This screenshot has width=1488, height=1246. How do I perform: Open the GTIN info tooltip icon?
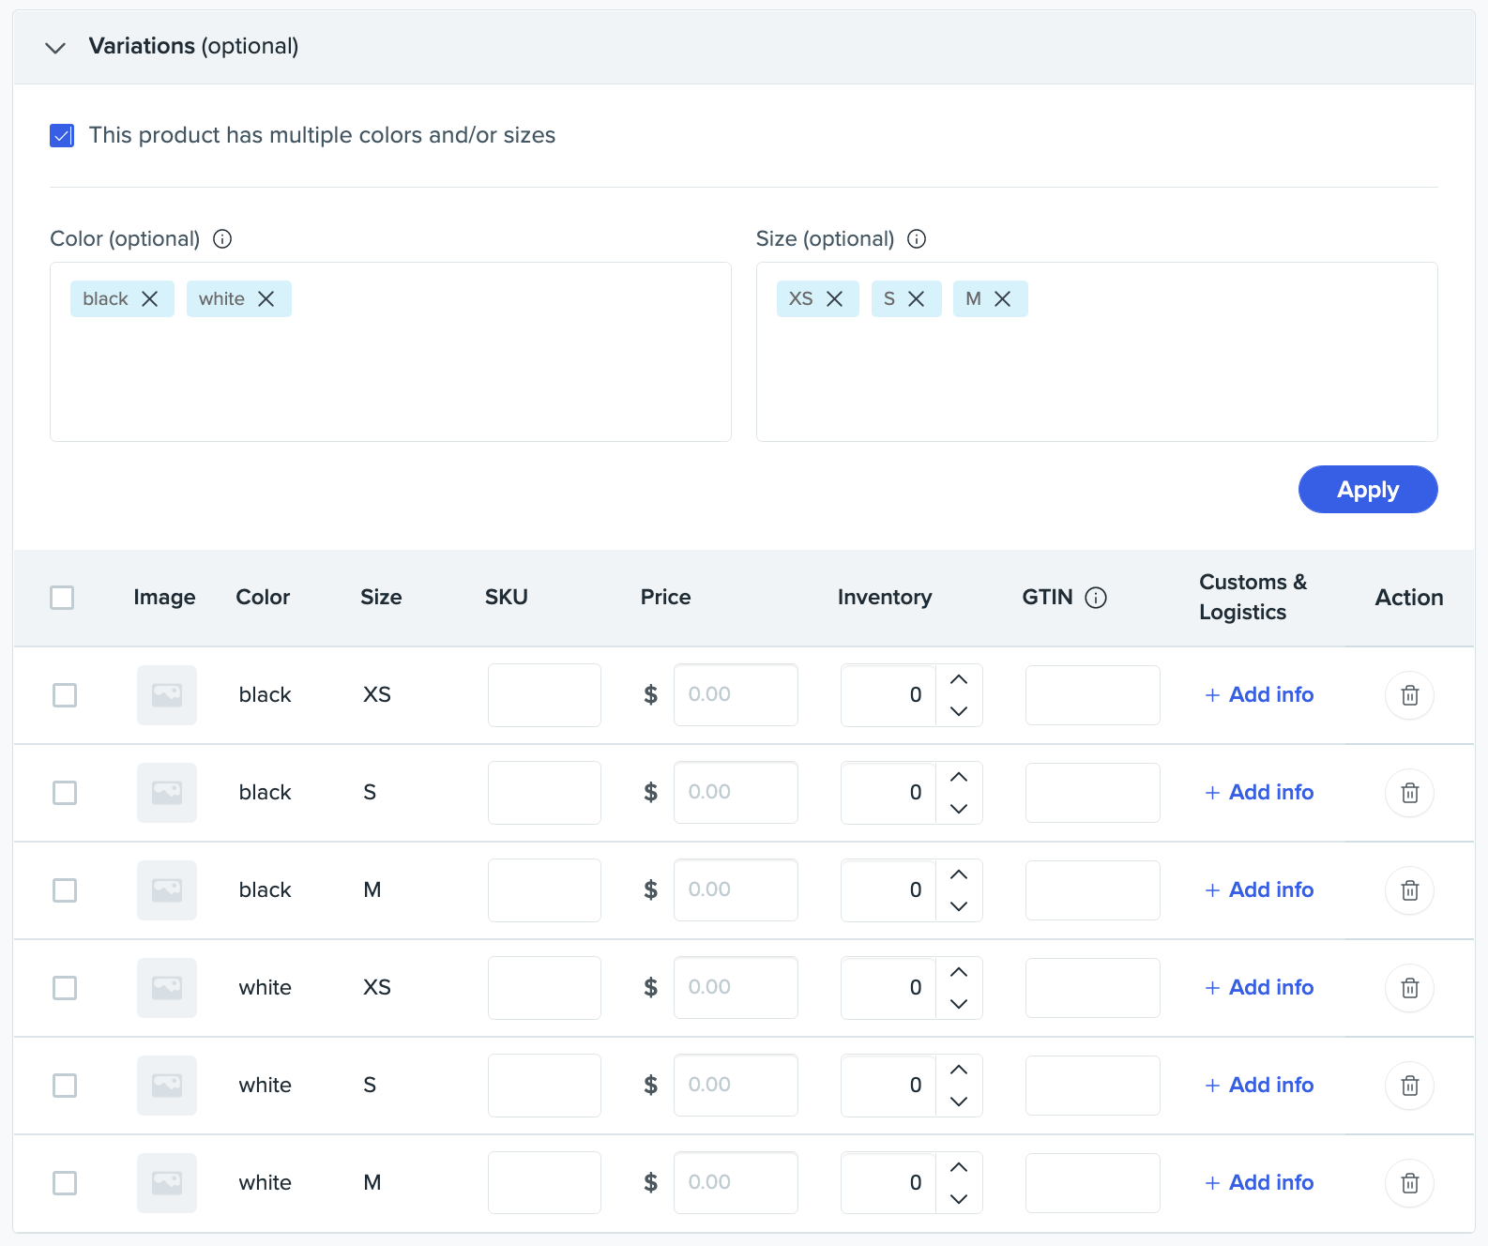pyautogui.click(x=1096, y=598)
